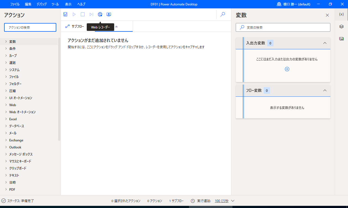348x208 pixels.
Task: Click the 変数の検索 search field
Action: tap(283, 27)
